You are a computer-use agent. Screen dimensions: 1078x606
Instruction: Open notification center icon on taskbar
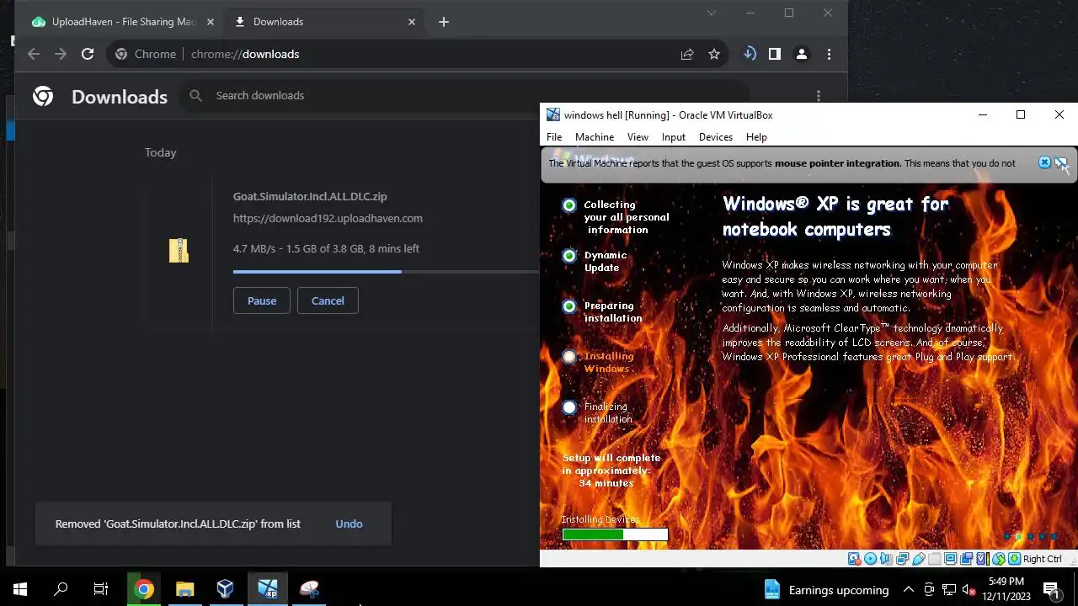point(1051,589)
